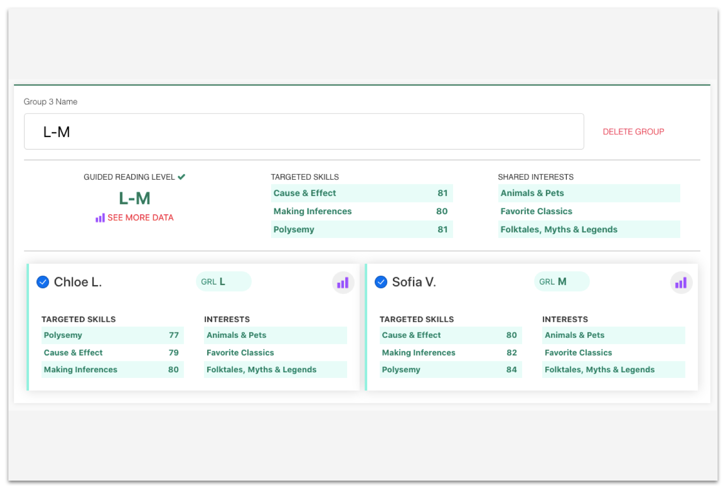Open See More Data link

pos(140,218)
